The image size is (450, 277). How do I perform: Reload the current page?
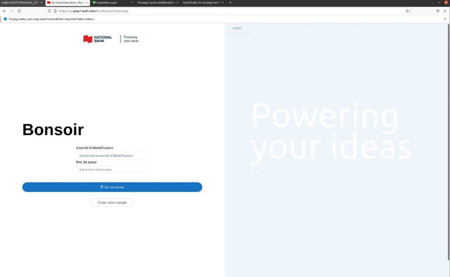[19, 11]
